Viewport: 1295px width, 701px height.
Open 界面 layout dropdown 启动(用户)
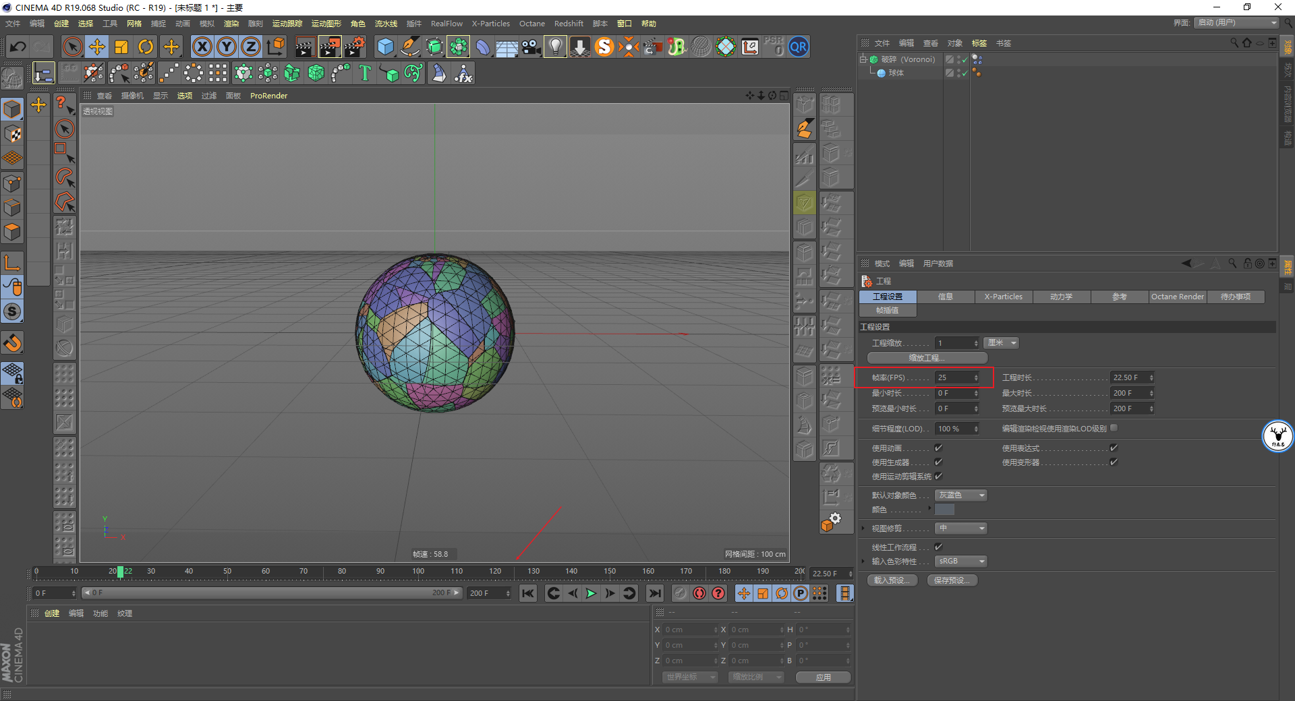tap(1237, 23)
